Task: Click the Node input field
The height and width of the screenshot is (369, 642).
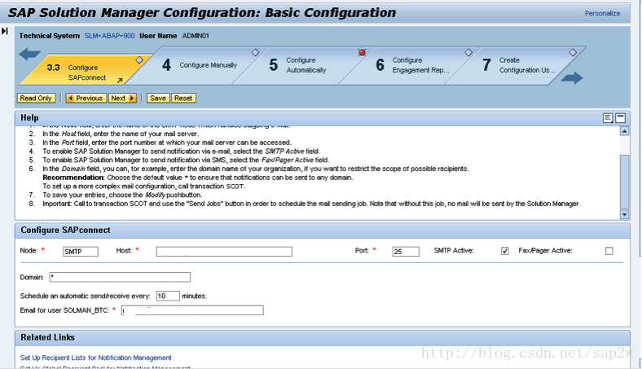Action: point(81,252)
